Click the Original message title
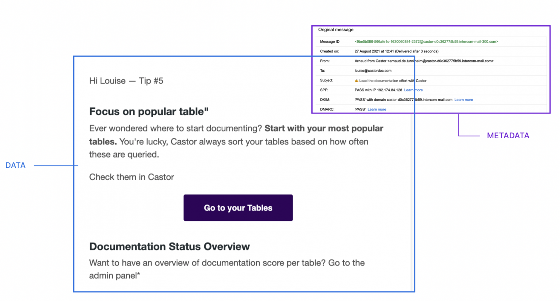Viewport: 560px width, 301px height. pyautogui.click(x=335, y=30)
